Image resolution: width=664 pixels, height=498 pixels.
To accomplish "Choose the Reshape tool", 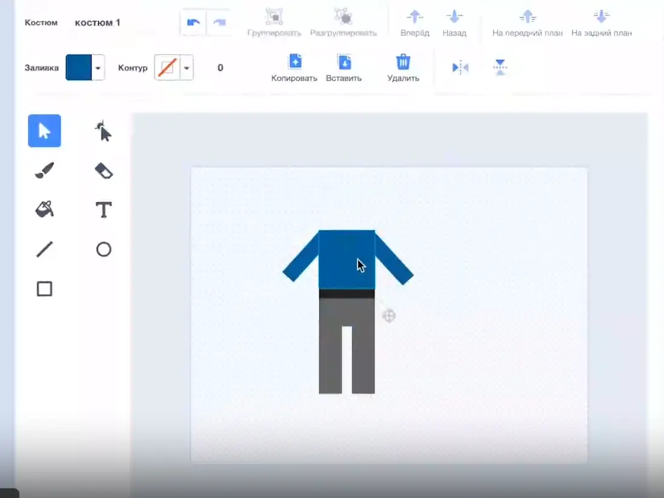I will click(x=104, y=131).
